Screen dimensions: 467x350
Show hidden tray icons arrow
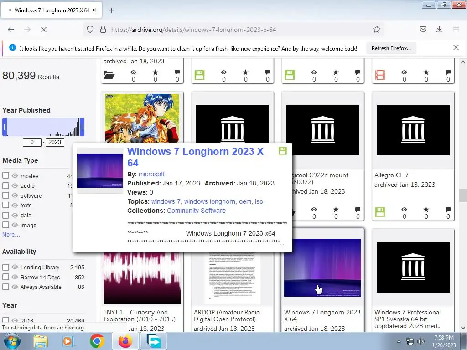399,341
